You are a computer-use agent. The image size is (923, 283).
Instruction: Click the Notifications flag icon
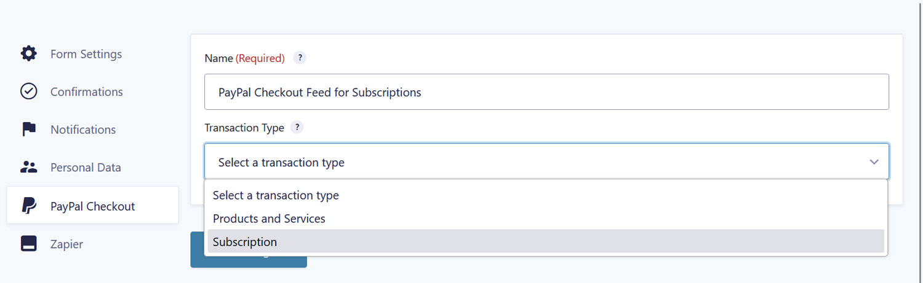pos(29,130)
